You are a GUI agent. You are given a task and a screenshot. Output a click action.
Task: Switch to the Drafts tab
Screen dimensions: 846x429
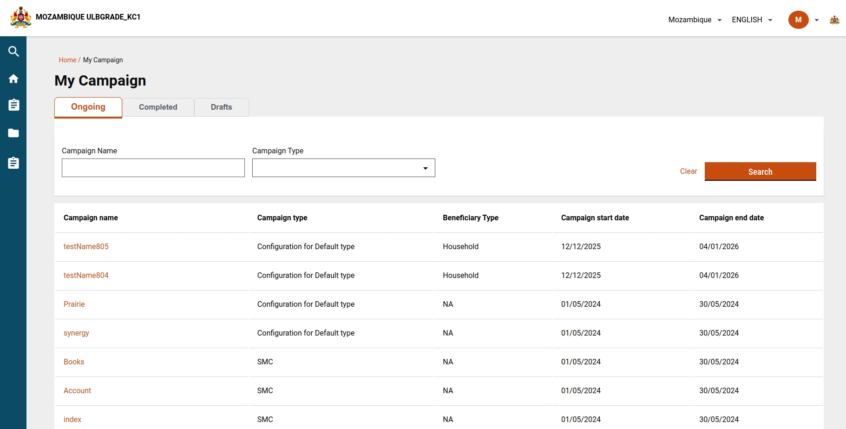pos(221,107)
